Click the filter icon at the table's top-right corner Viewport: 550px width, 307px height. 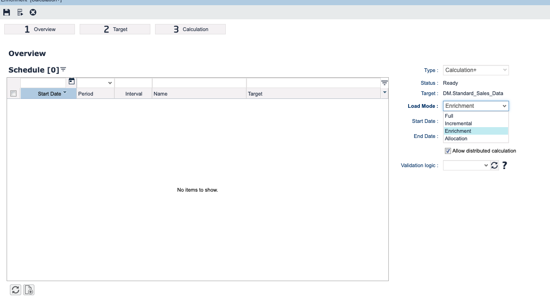(x=385, y=81)
